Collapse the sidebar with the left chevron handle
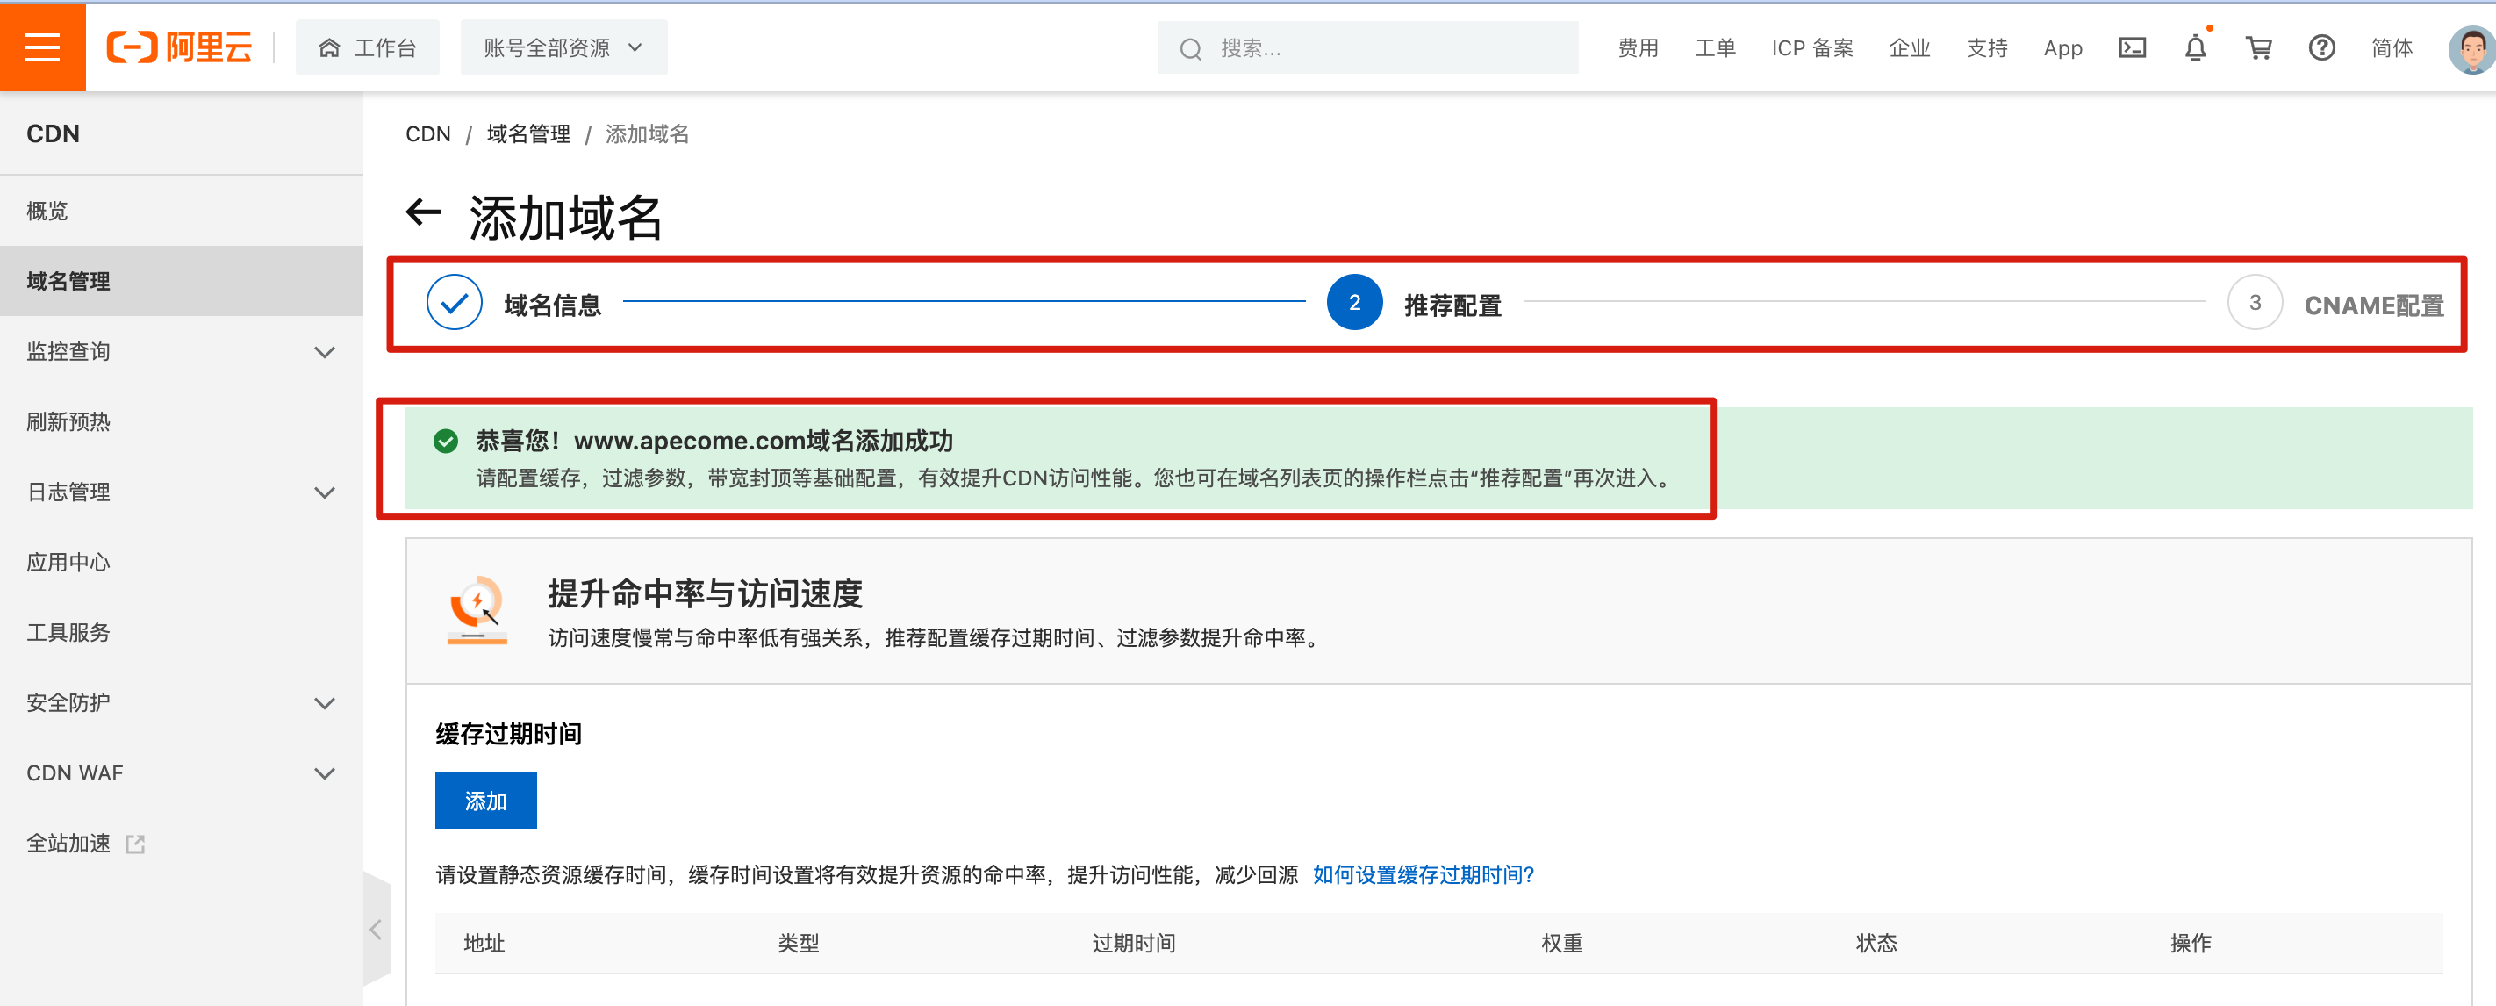Viewport: 2496px width, 1006px height. point(376,930)
